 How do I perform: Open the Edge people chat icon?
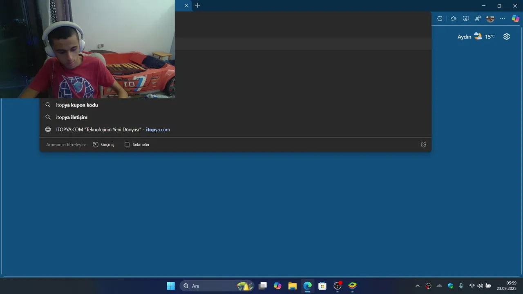(478, 18)
